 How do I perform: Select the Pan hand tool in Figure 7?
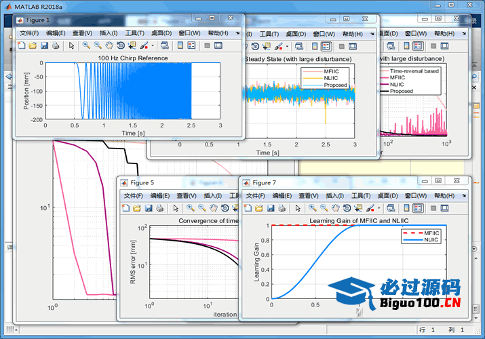tap(335, 208)
